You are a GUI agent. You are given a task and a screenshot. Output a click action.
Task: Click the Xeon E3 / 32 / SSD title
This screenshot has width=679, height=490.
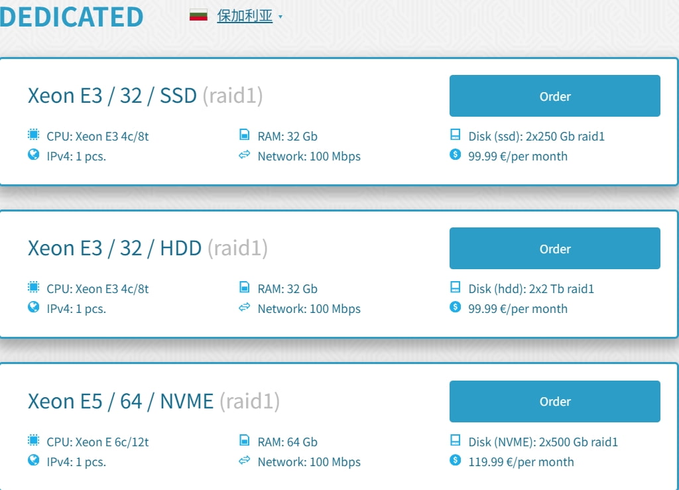[112, 95]
